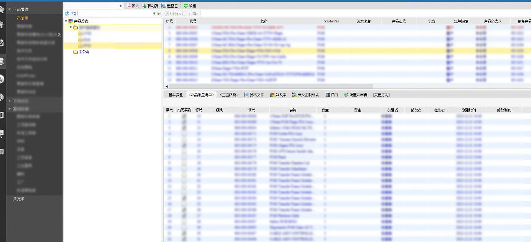Open the square-bracketed tab at end of tab row
This screenshot has width=531, height=242.
pyautogui.click(x=382, y=95)
